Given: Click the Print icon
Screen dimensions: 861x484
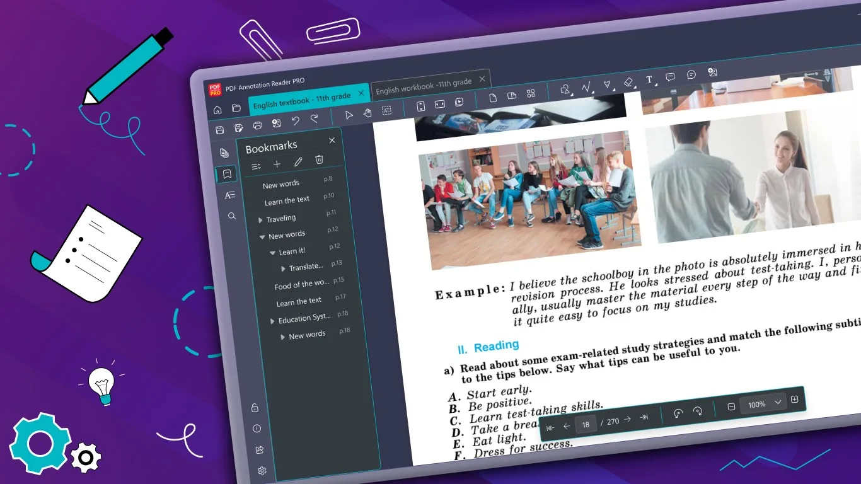Looking at the screenshot, I should [x=258, y=126].
